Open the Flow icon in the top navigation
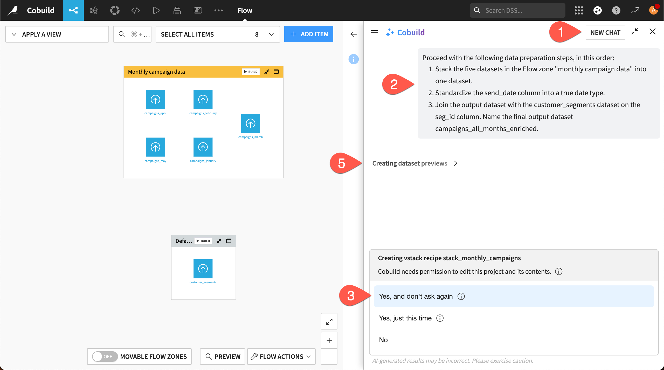The height and width of the screenshot is (370, 664). click(73, 10)
